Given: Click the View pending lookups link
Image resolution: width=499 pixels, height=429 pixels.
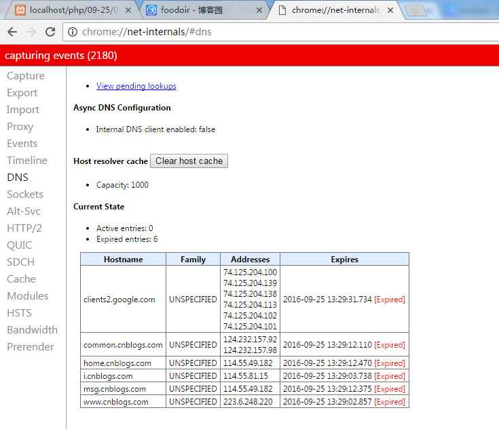Looking at the screenshot, I should coord(136,86).
